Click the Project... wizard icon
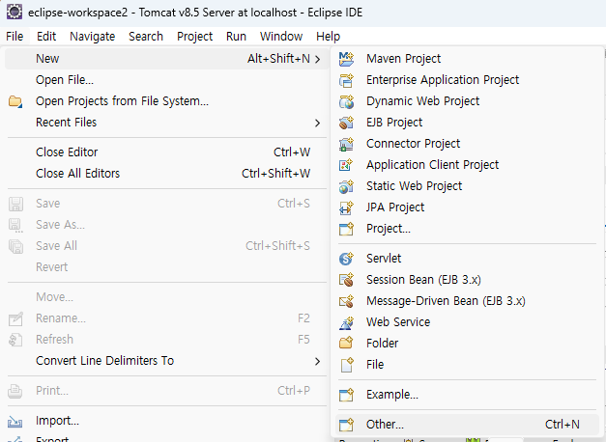Image resolution: width=606 pixels, height=442 pixels. [x=346, y=229]
